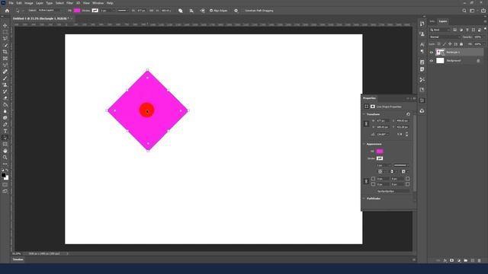Hide the Rectangle 1 layer
The width and height of the screenshot is (488, 274).
pos(432,53)
